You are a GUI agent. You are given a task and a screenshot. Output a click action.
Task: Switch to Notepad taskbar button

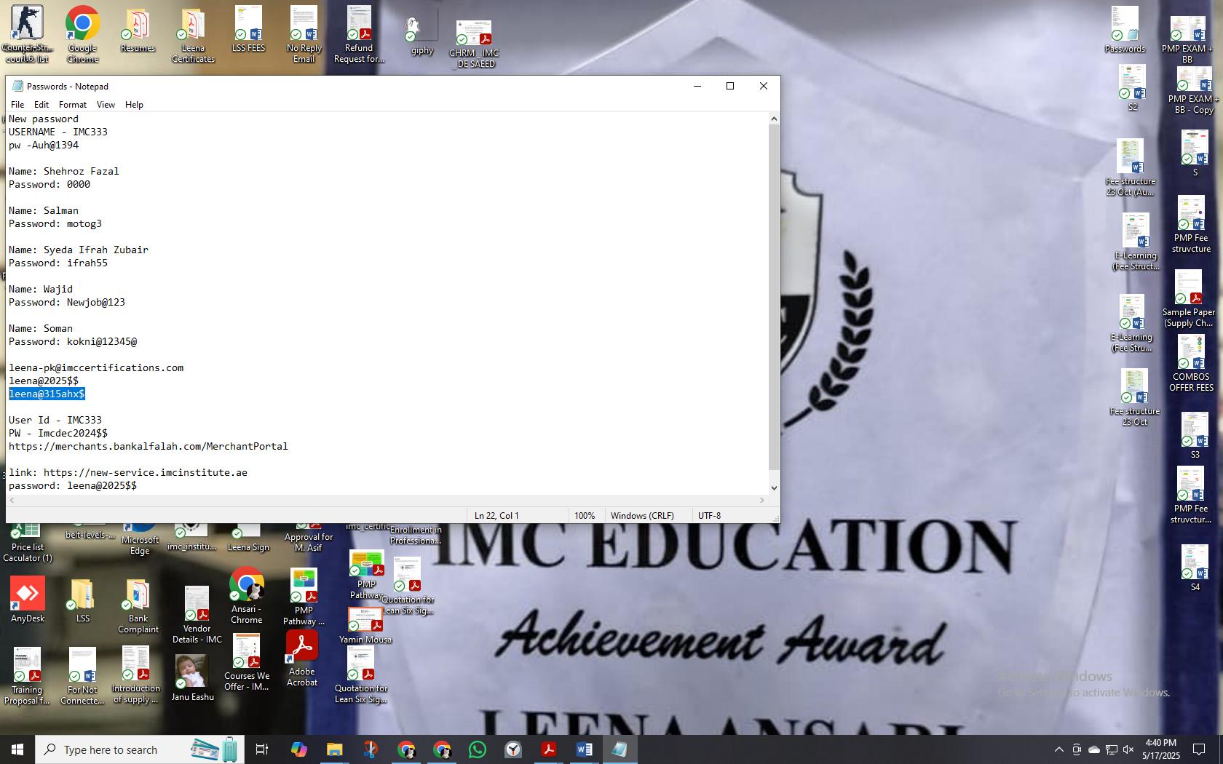620,749
